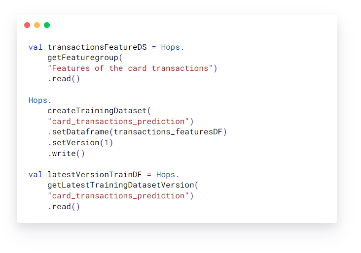Click the transactions_featuresDF argument

168,132
